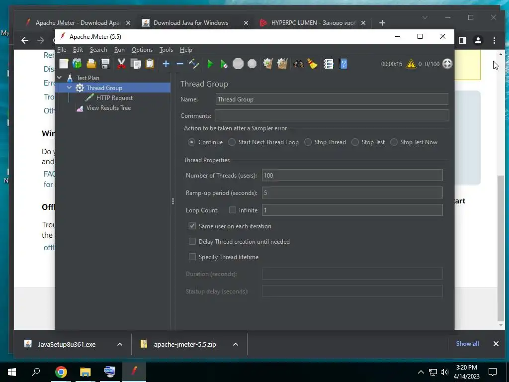Image resolution: width=509 pixels, height=382 pixels.
Task: Click Start no pauses icon
Action: click(x=224, y=64)
